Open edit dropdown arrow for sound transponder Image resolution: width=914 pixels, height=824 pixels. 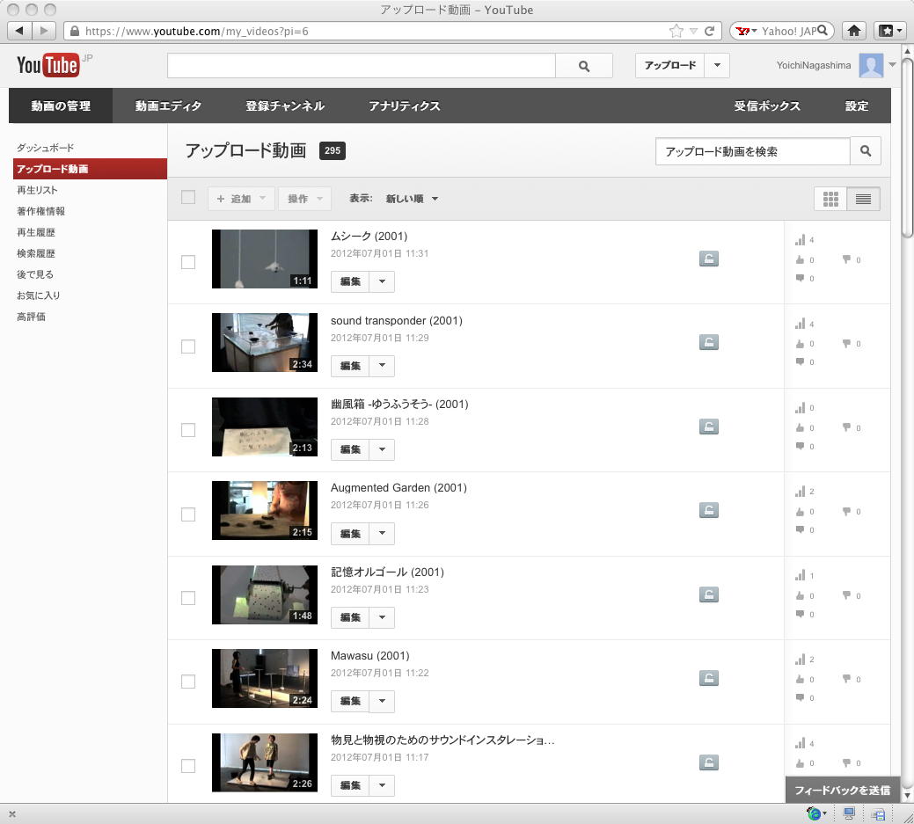click(x=382, y=366)
